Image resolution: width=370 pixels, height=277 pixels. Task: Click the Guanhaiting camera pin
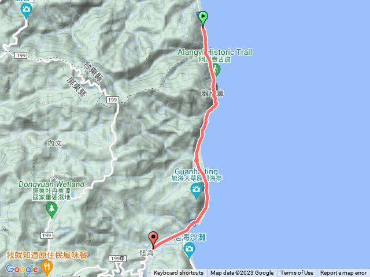pos(197,191)
